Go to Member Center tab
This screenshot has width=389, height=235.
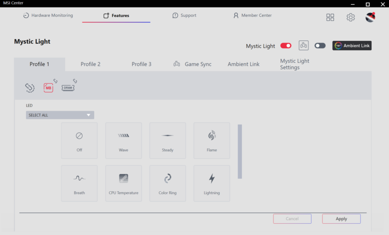point(253,15)
